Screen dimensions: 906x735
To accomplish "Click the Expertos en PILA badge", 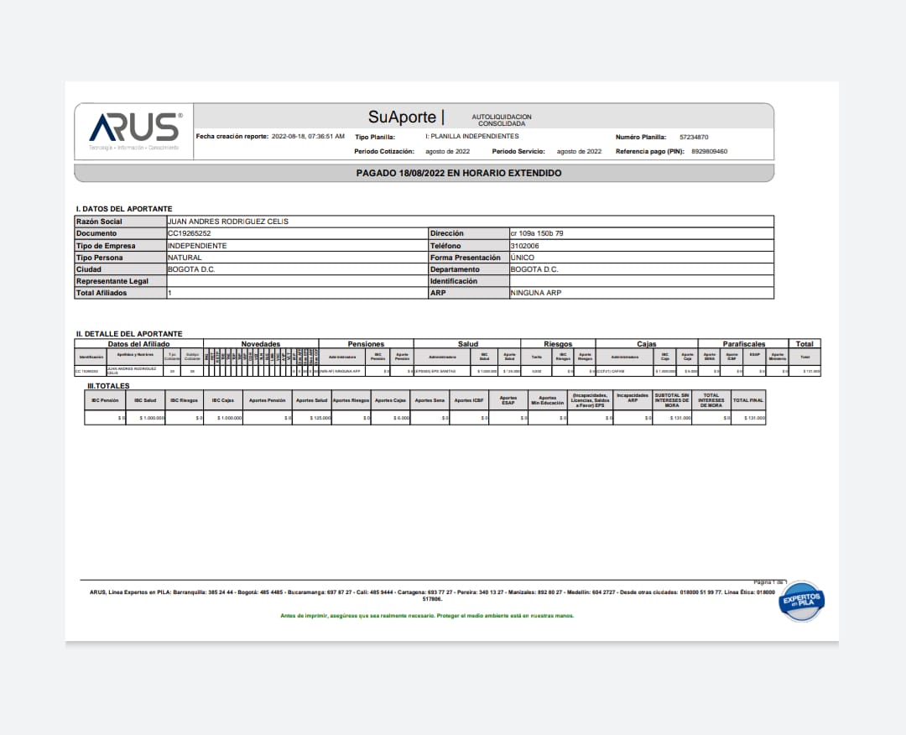I will point(803,601).
